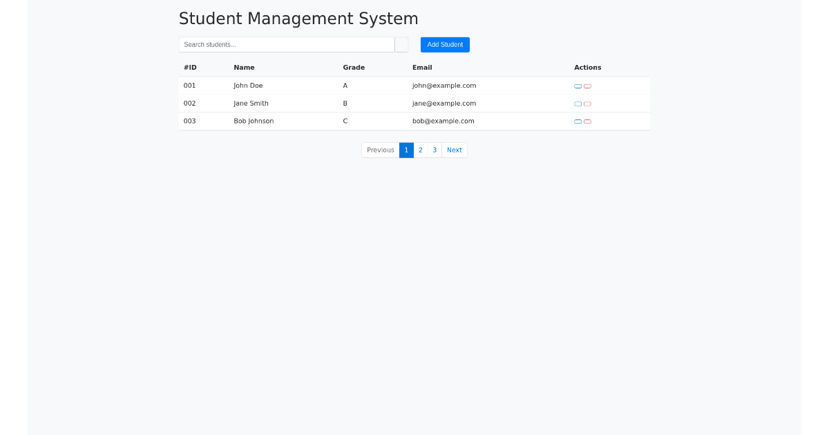
Task: Click the small search button beside search field
Action: 401,44
